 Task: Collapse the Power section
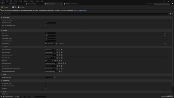pos(2,30)
